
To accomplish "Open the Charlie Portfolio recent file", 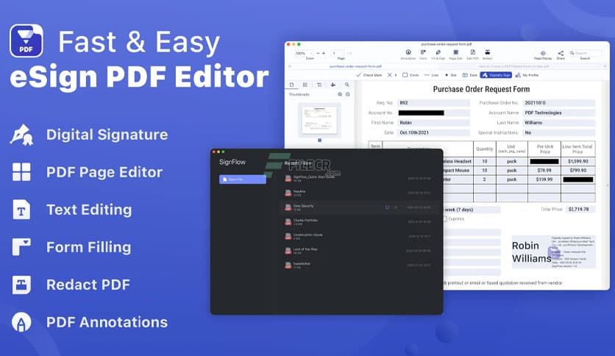I will [358, 222].
